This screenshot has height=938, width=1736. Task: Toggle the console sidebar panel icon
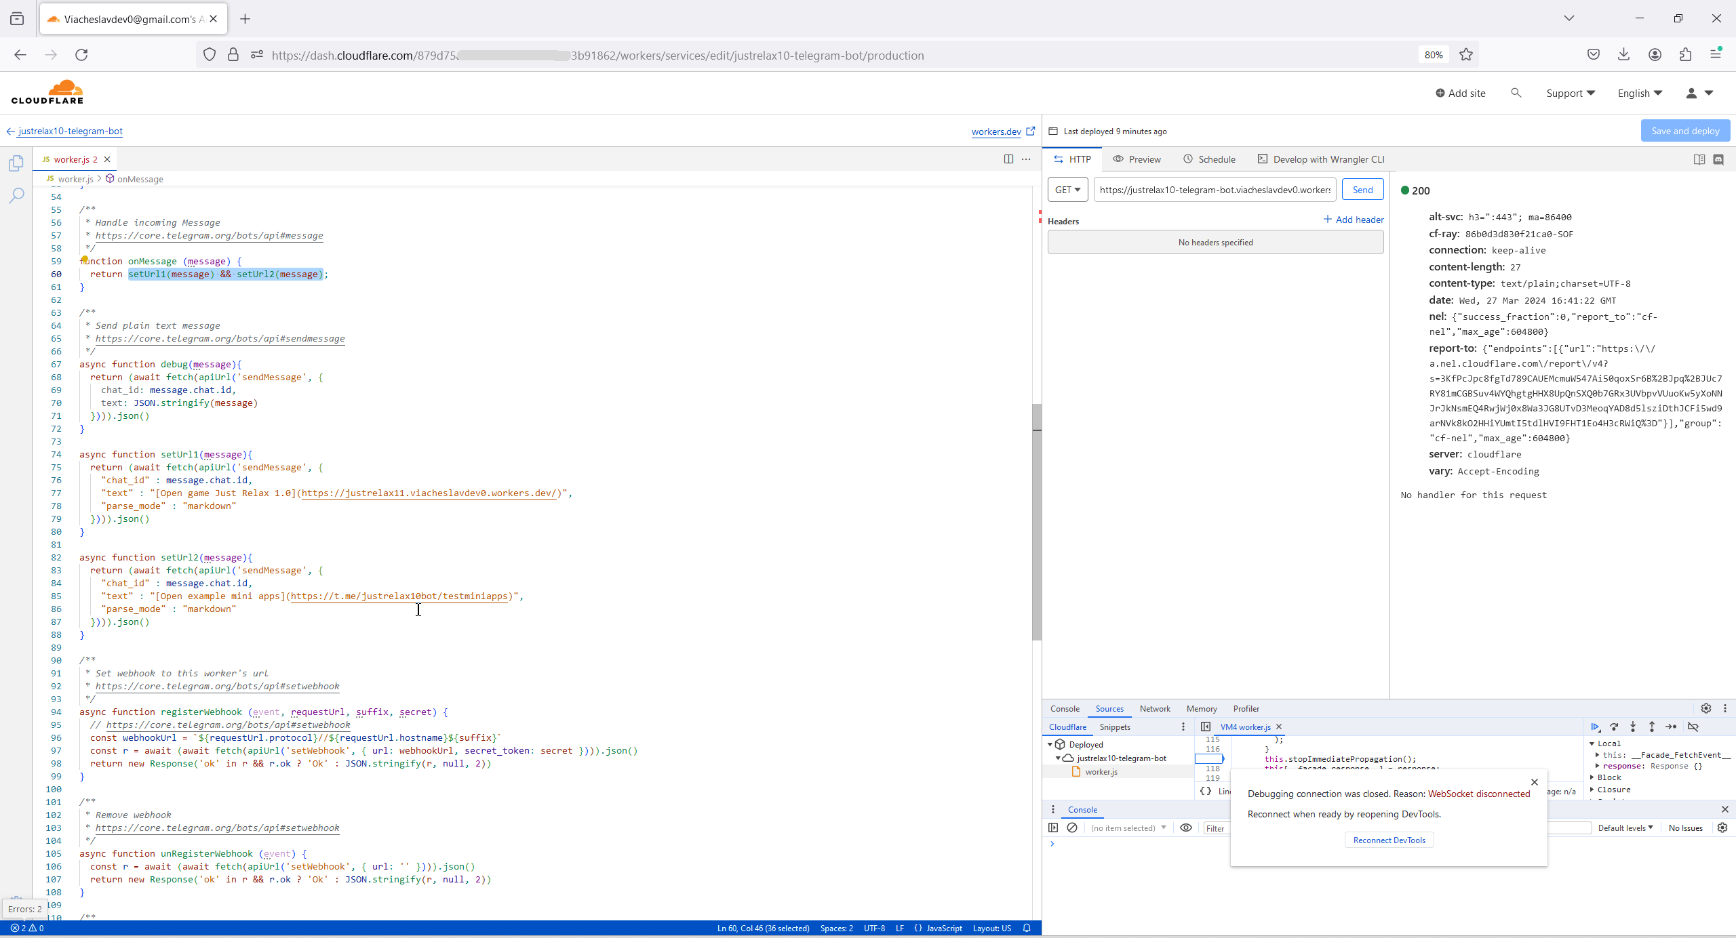point(1053,828)
